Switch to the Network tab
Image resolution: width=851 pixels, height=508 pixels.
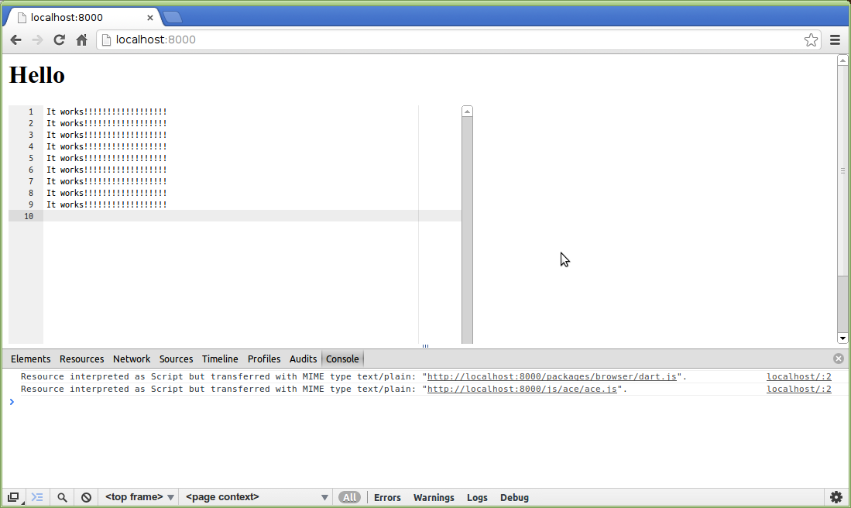(x=132, y=359)
